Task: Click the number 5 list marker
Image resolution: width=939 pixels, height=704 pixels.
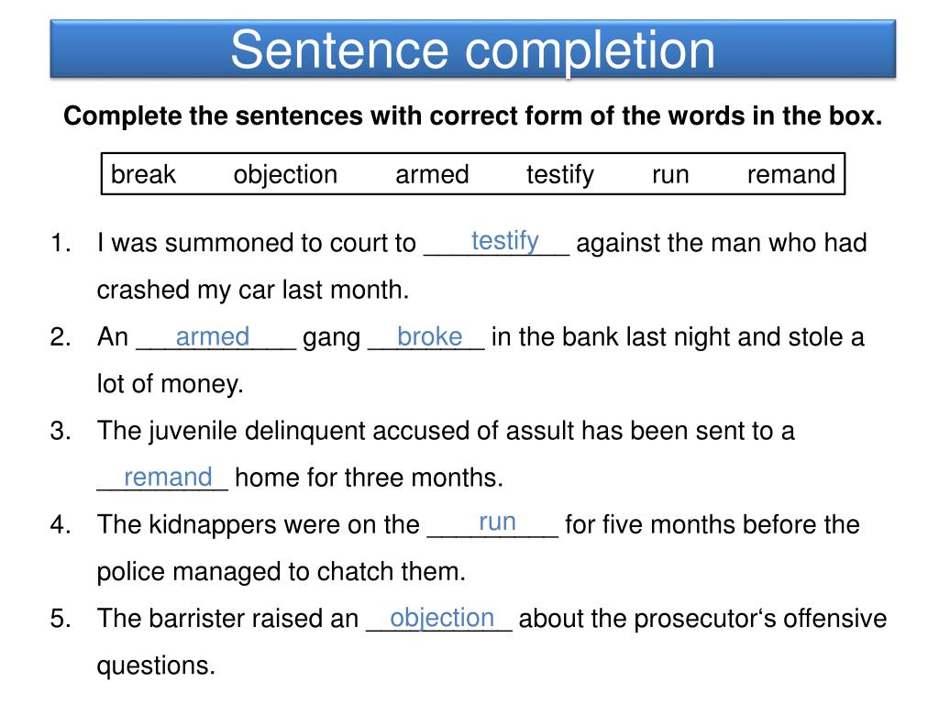Action: pos(61,619)
